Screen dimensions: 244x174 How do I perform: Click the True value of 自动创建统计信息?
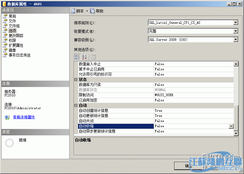click(x=194, y=110)
